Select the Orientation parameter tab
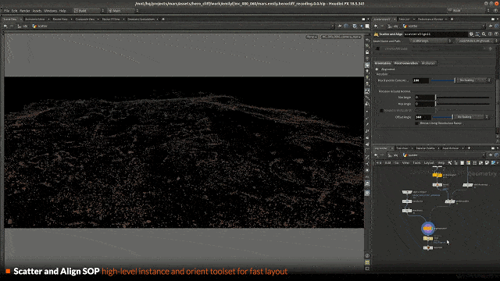500x281 pixels. 383,63
